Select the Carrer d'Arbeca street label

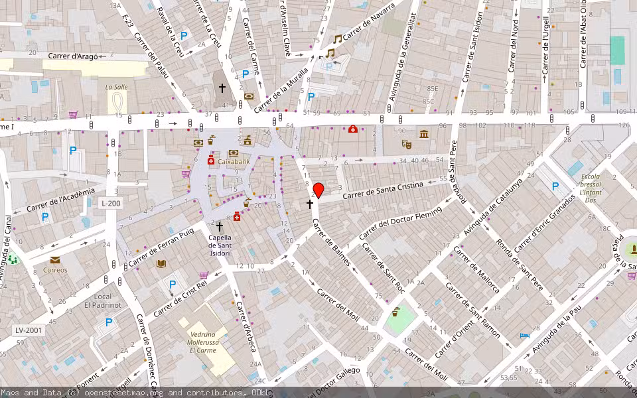pos(247,327)
